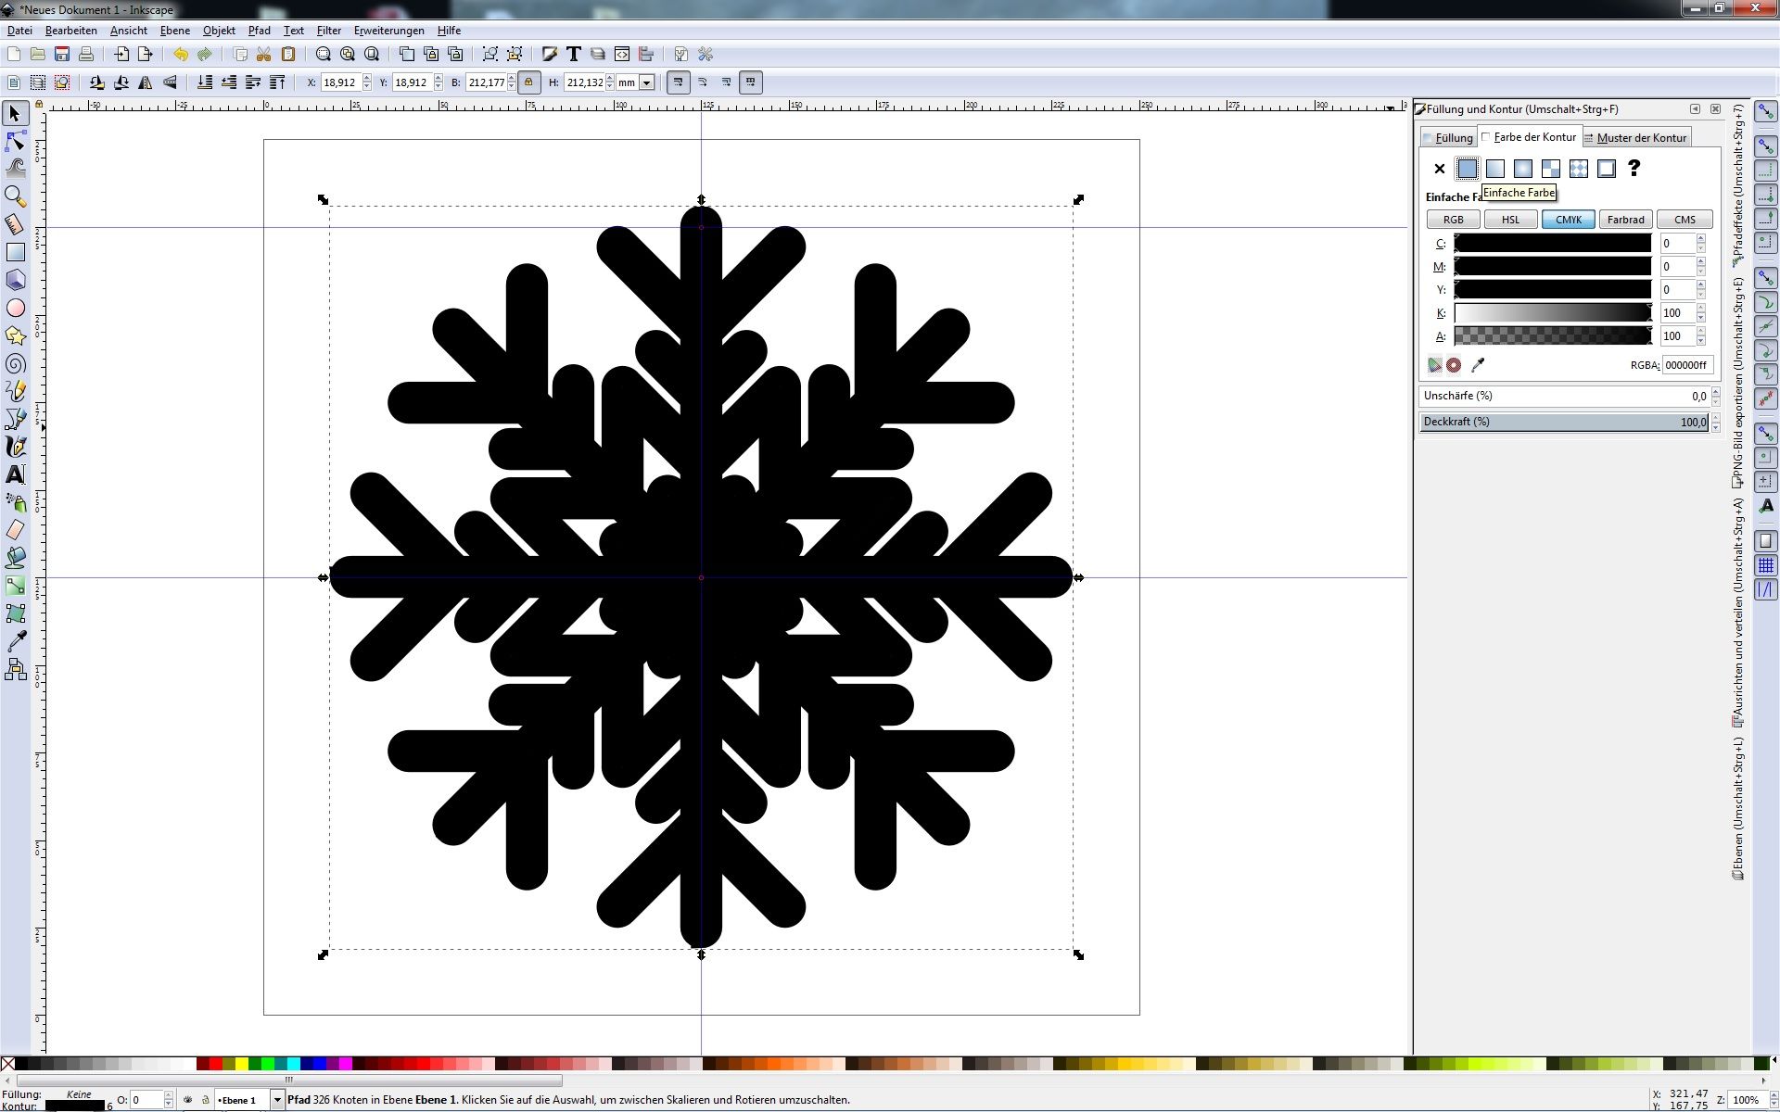Switch to the Füllung tab
Image resolution: width=1780 pixels, height=1112 pixels.
point(1449,137)
